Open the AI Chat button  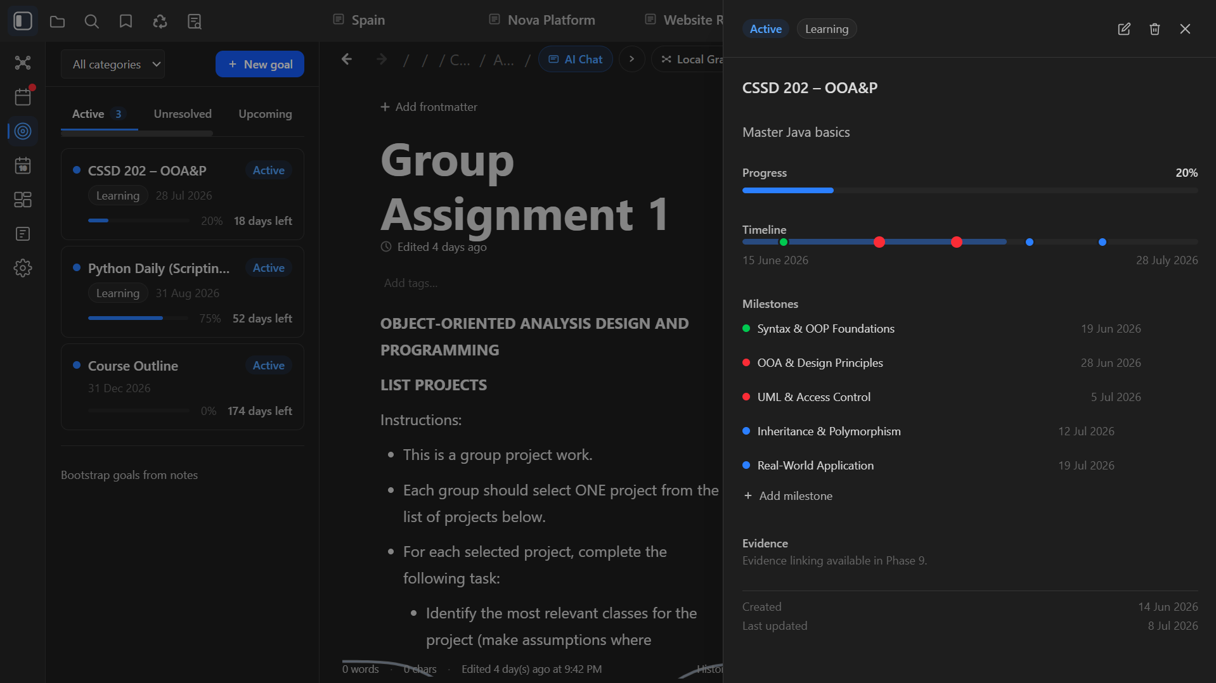[575, 59]
